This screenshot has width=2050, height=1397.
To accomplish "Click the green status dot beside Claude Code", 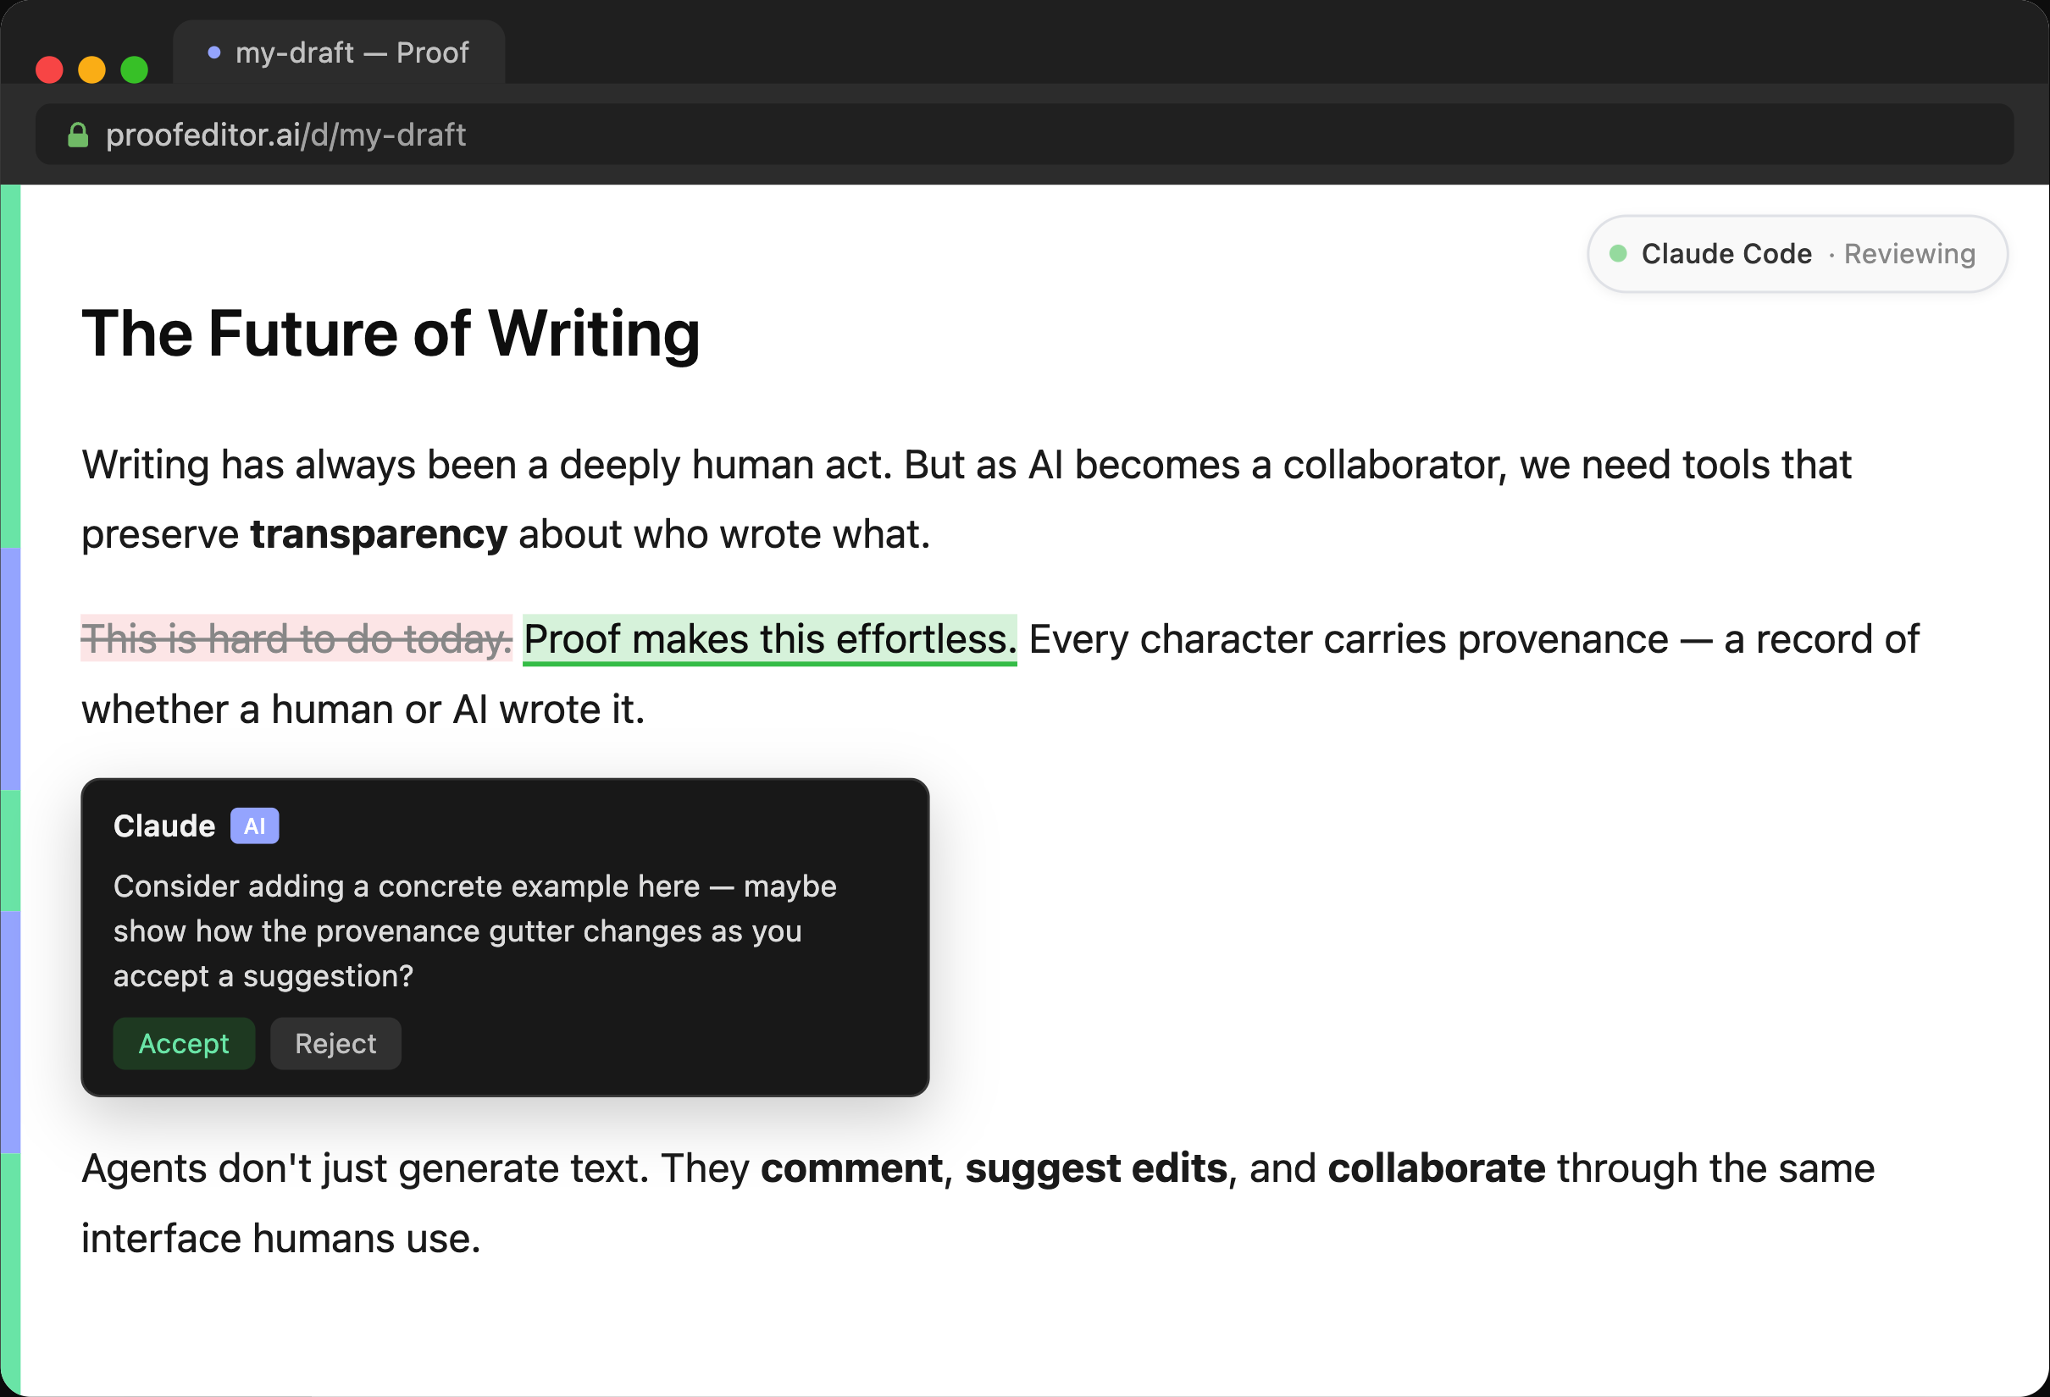I will tap(1621, 253).
